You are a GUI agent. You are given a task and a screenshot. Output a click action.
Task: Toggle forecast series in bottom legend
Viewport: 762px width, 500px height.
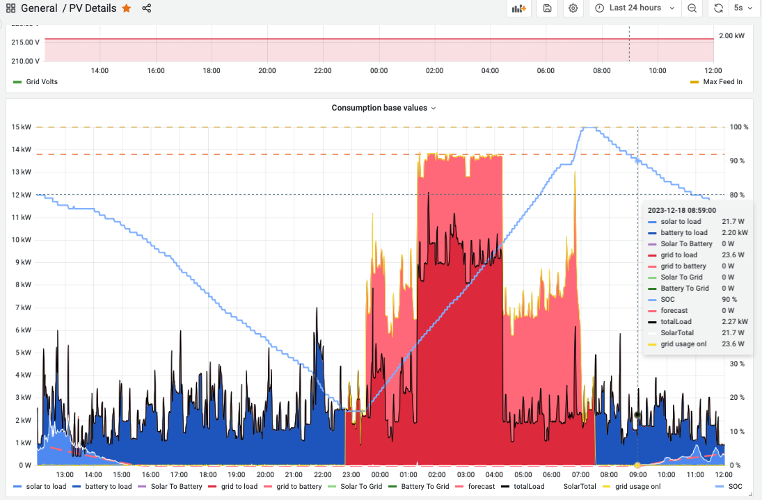pyautogui.click(x=481, y=486)
